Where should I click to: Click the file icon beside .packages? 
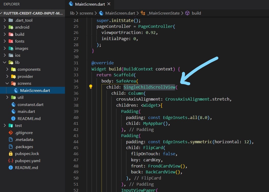tap(11, 147)
